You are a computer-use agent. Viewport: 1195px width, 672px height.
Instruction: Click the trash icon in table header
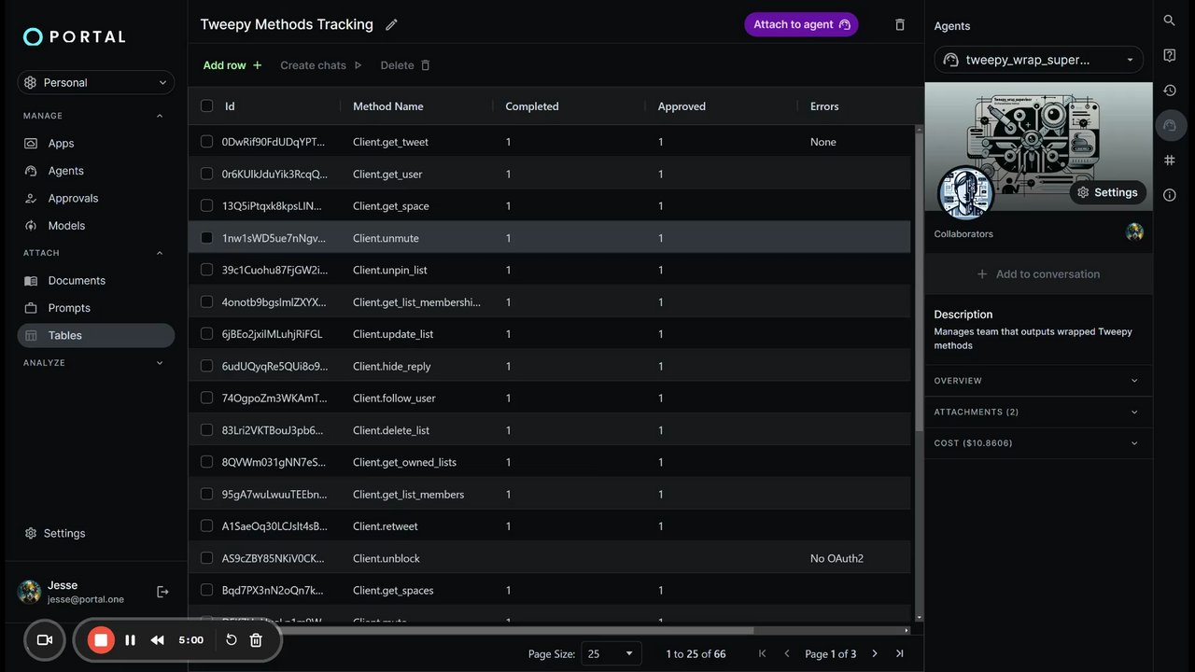pyautogui.click(x=900, y=25)
